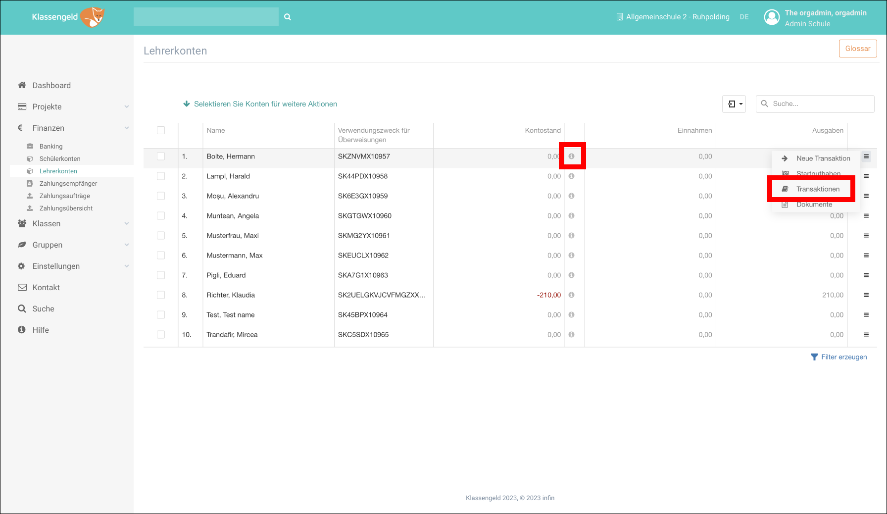Open the Allgemeinschule 2 - Ruhpolding school selector
887x514 pixels.
coord(673,17)
